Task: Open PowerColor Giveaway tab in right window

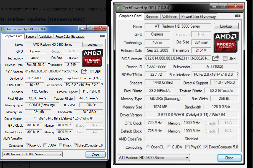Action: click(198, 17)
